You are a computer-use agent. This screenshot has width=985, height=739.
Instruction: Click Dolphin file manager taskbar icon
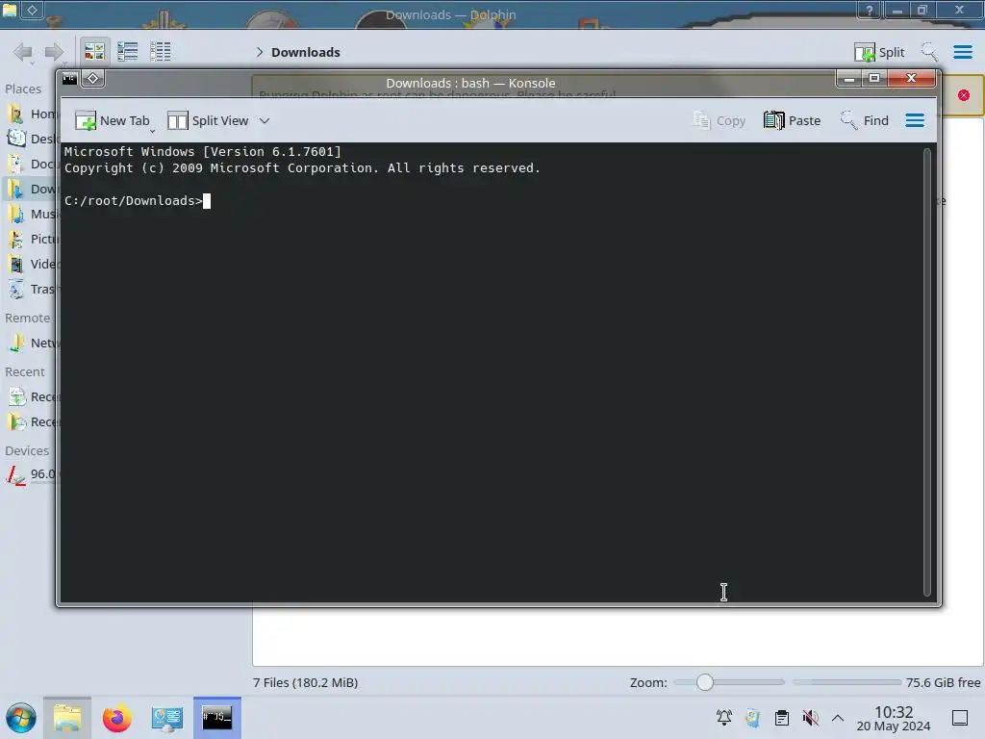coord(67,718)
